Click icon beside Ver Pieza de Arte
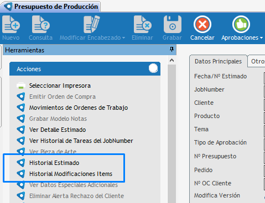This screenshot has height=203, width=265. click(21, 151)
